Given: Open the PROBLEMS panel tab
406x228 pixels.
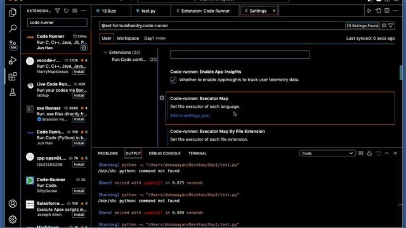Looking at the screenshot, I should pos(108,153).
